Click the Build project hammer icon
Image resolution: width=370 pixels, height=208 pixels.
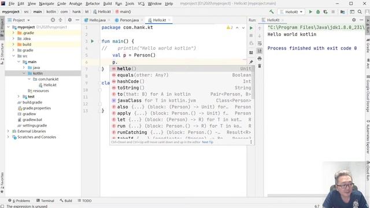271,12
